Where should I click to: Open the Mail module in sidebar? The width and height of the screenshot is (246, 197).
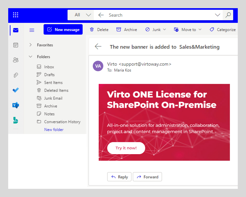pyautogui.click(x=16, y=30)
